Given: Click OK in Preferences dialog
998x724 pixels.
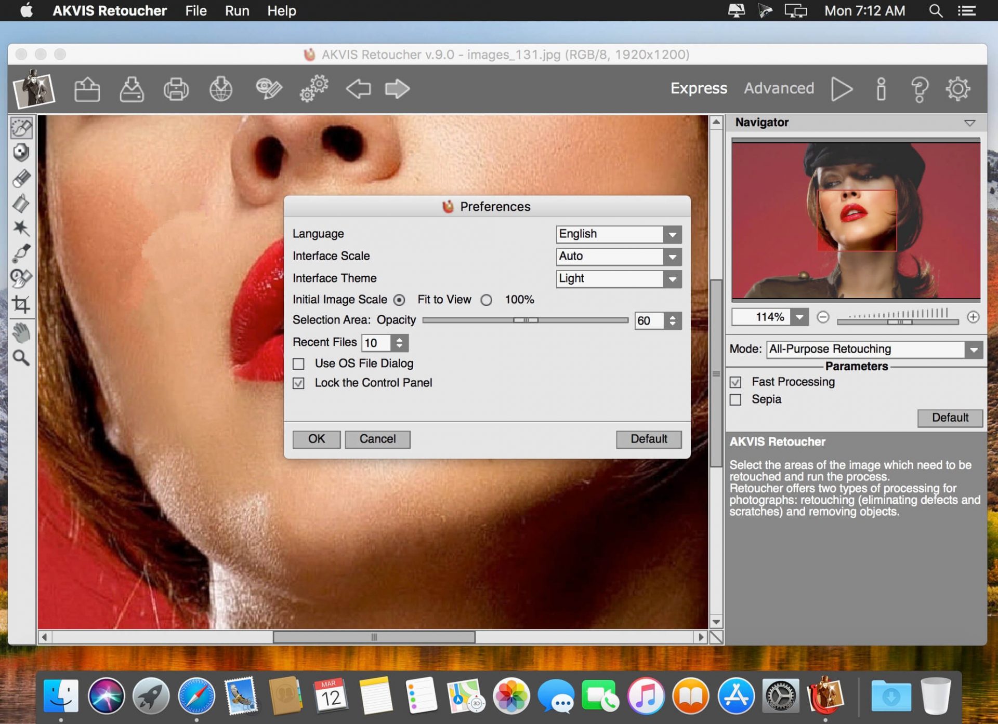Looking at the screenshot, I should coord(316,439).
